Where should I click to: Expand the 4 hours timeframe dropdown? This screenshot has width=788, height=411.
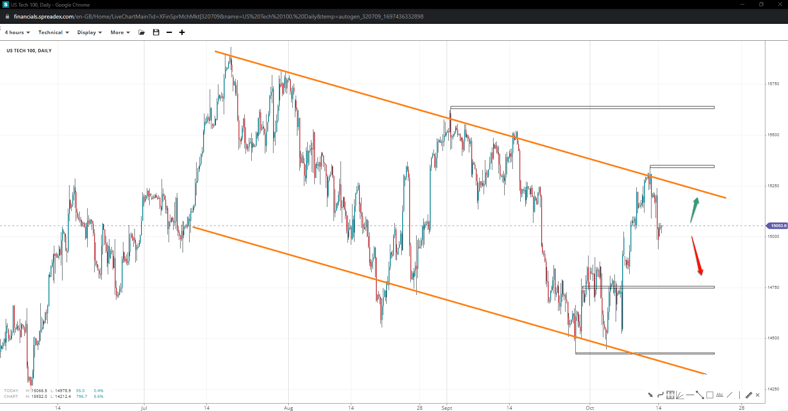click(x=17, y=33)
